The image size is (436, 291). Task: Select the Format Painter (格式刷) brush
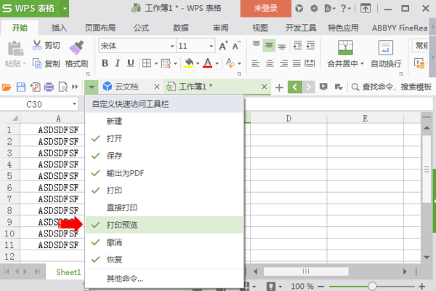(76, 47)
